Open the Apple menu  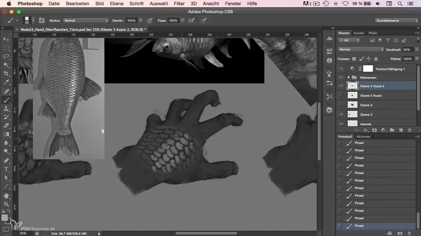click(x=9, y=4)
